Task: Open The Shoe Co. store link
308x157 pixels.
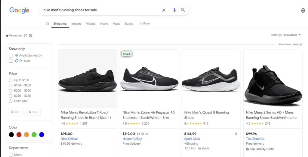Action: [256, 139]
